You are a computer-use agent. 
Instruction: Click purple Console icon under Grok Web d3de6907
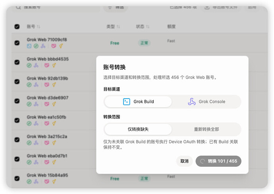[36, 104]
